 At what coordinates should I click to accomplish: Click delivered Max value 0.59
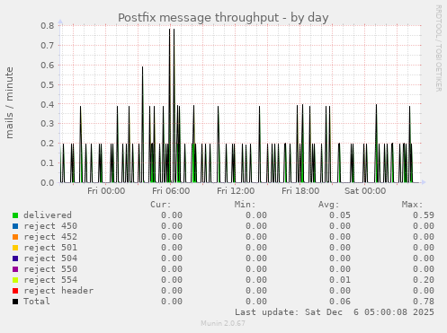click(424, 215)
